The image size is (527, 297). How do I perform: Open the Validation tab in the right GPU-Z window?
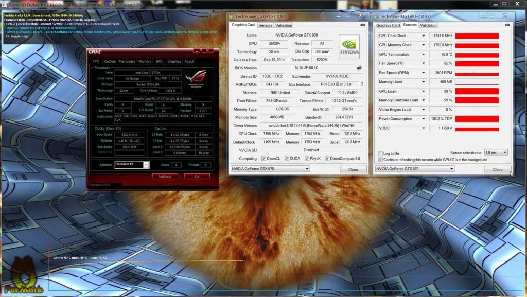click(x=428, y=25)
